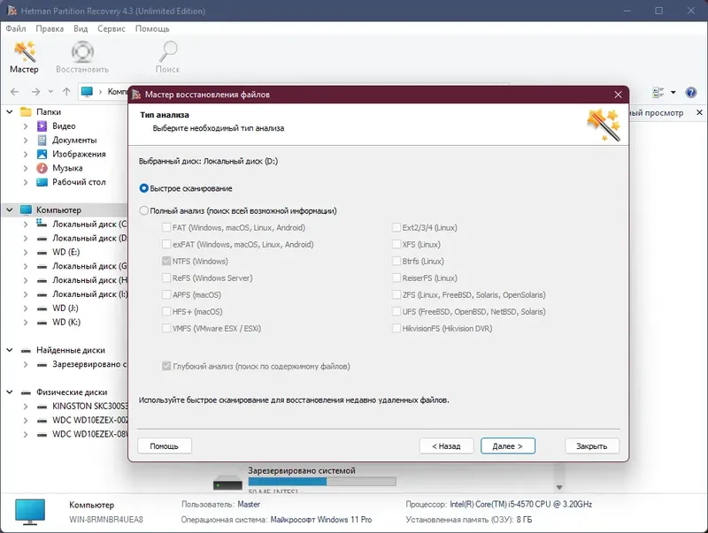Viewport: 708px width, 533px height.
Task: Click the view mode icon beside Help
Action: point(657,92)
